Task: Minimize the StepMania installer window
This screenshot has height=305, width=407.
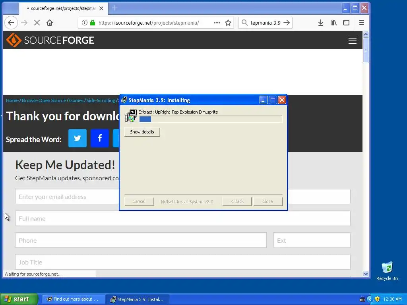Action: click(263, 100)
